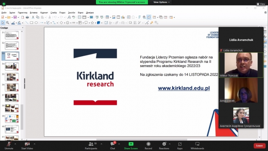Open the View Options dropdown
The height and width of the screenshot is (151, 268).
pos(162,2)
